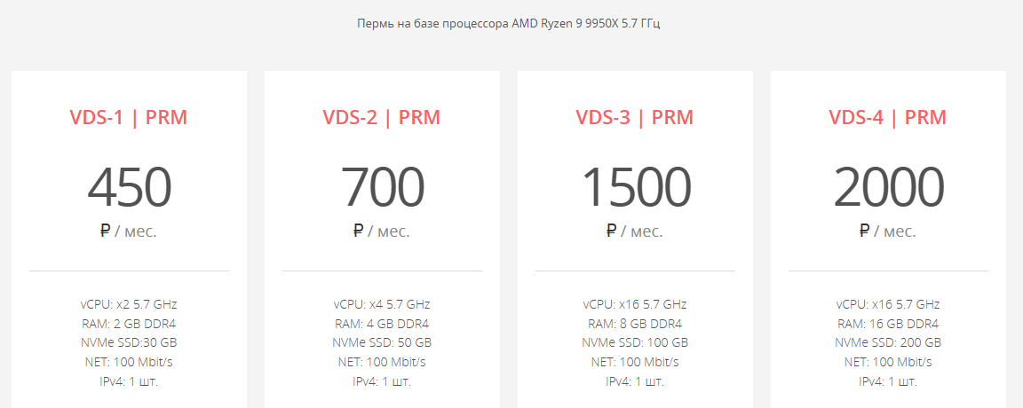Open the VDS-2 | PRM plan title
The height and width of the screenshot is (408, 1023).
382,117
